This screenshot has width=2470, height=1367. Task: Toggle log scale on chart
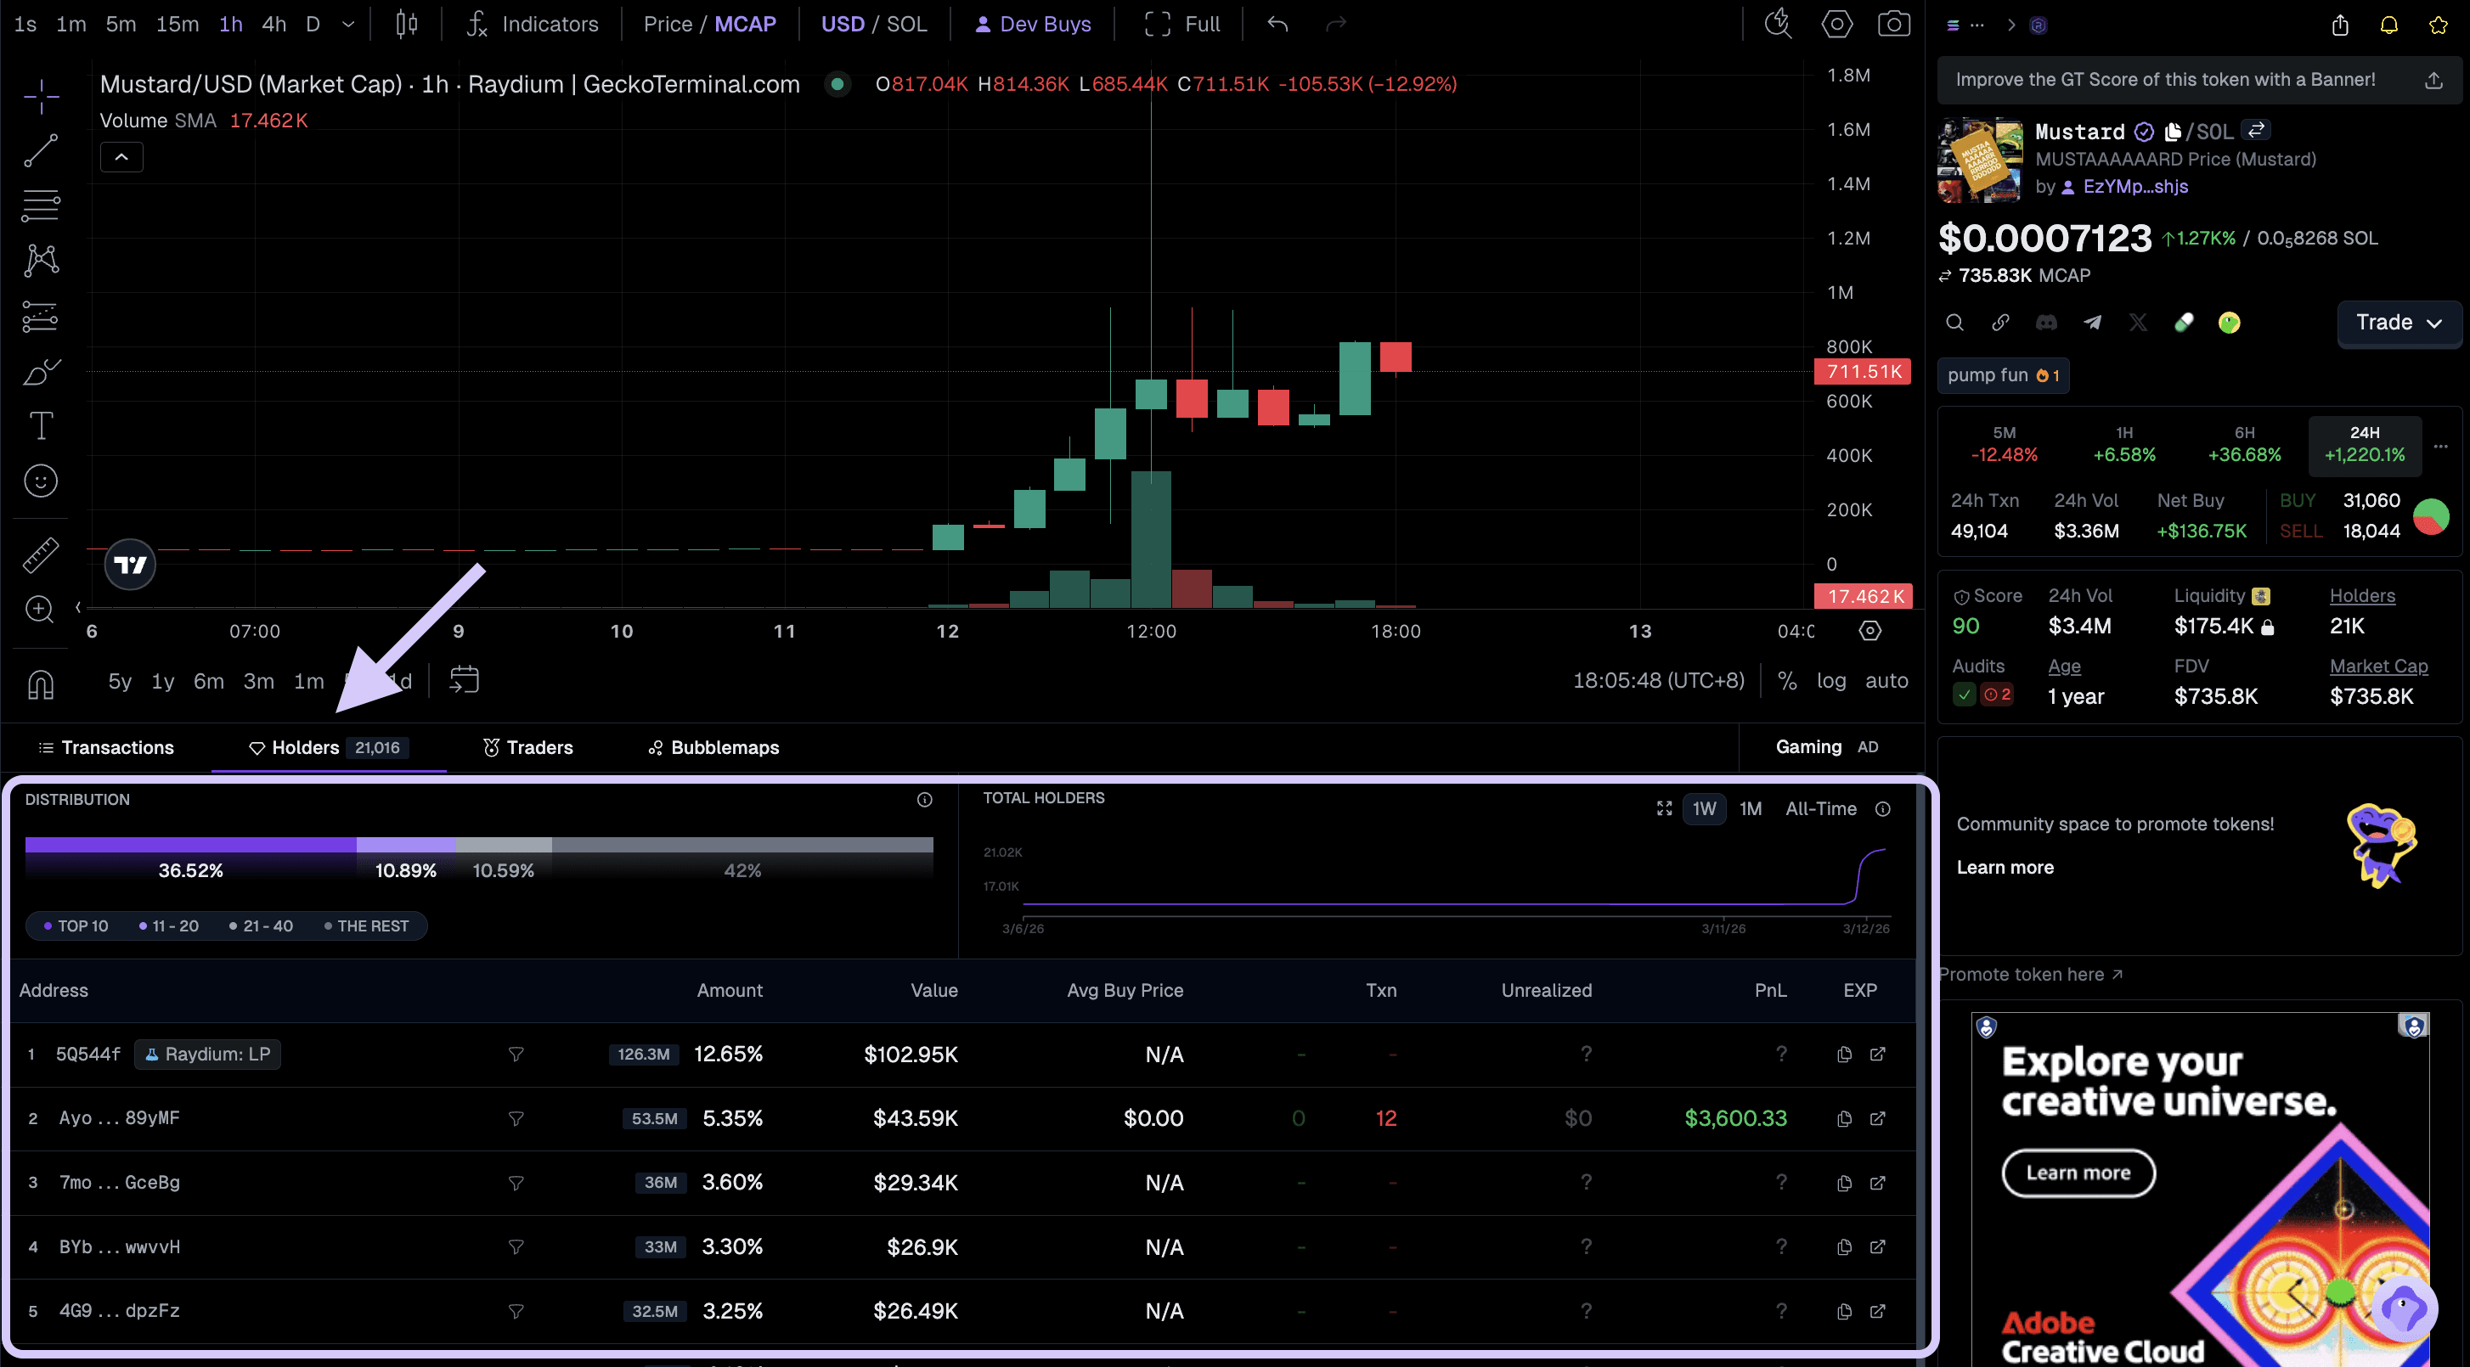click(1830, 681)
